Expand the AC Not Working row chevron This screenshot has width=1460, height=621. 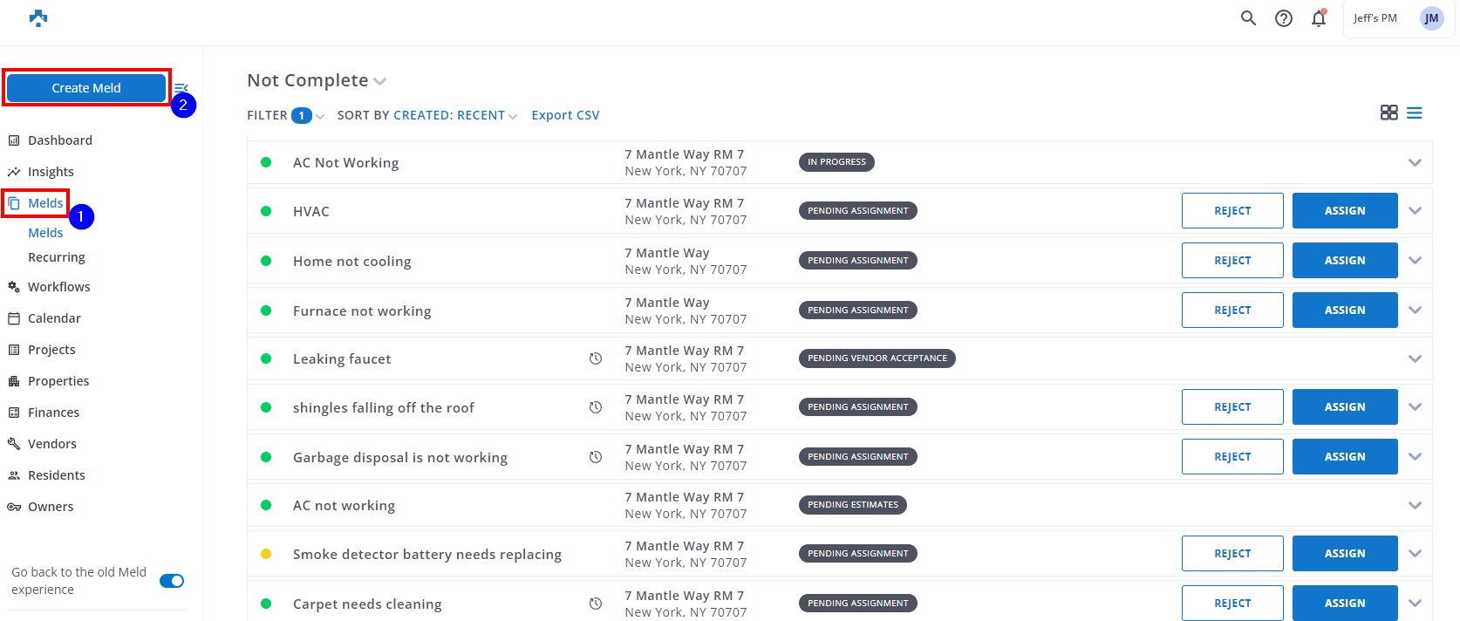click(1414, 162)
